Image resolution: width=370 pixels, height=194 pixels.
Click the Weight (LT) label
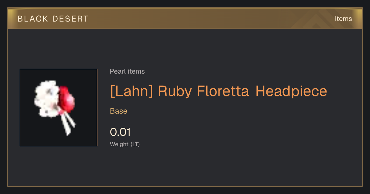[x=125, y=144]
